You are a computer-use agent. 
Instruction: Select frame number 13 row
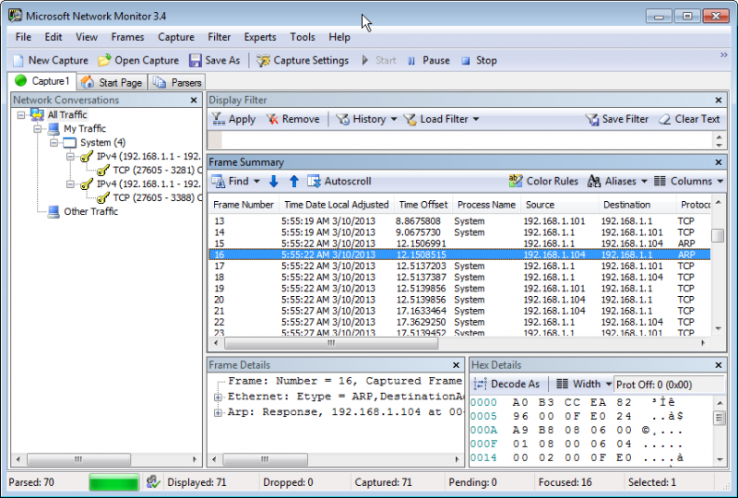[x=459, y=221]
